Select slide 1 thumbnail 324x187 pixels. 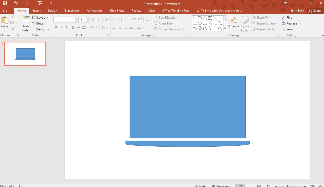(x=25, y=54)
